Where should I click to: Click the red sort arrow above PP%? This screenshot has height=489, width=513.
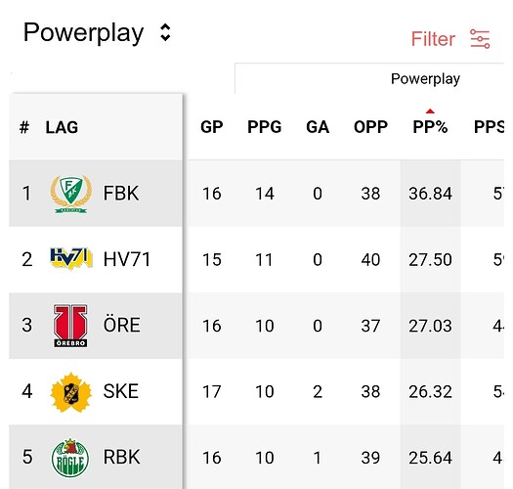coord(430,111)
